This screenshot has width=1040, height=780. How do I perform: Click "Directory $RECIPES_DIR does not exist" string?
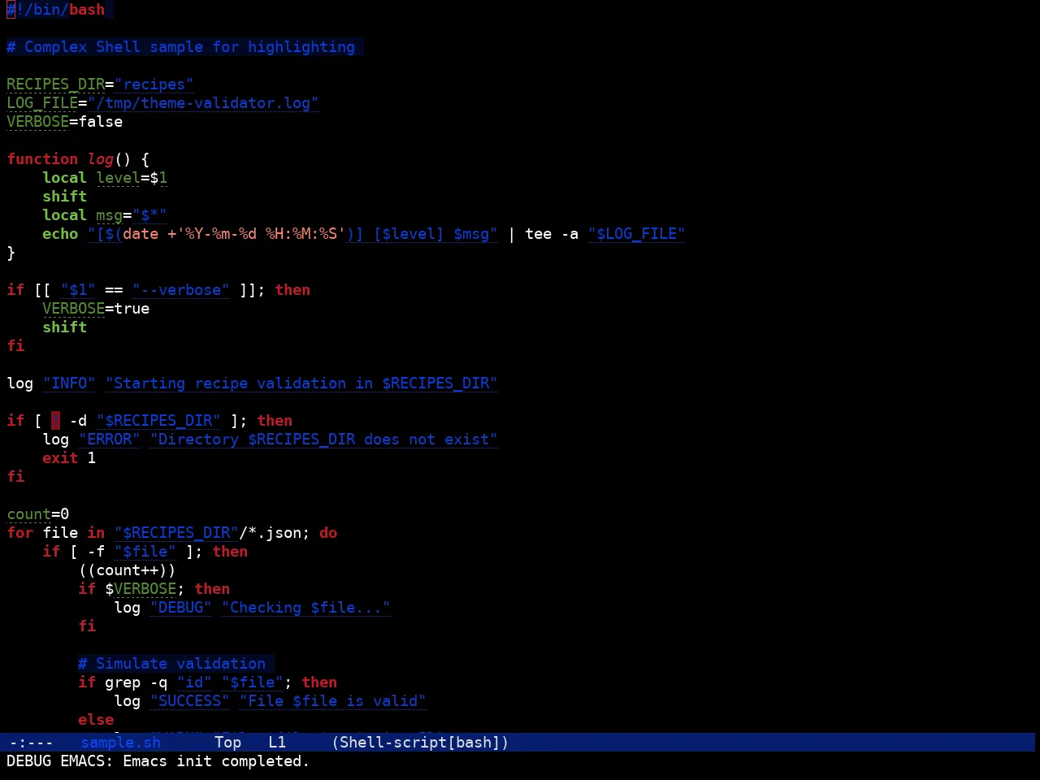pos(323,440)
